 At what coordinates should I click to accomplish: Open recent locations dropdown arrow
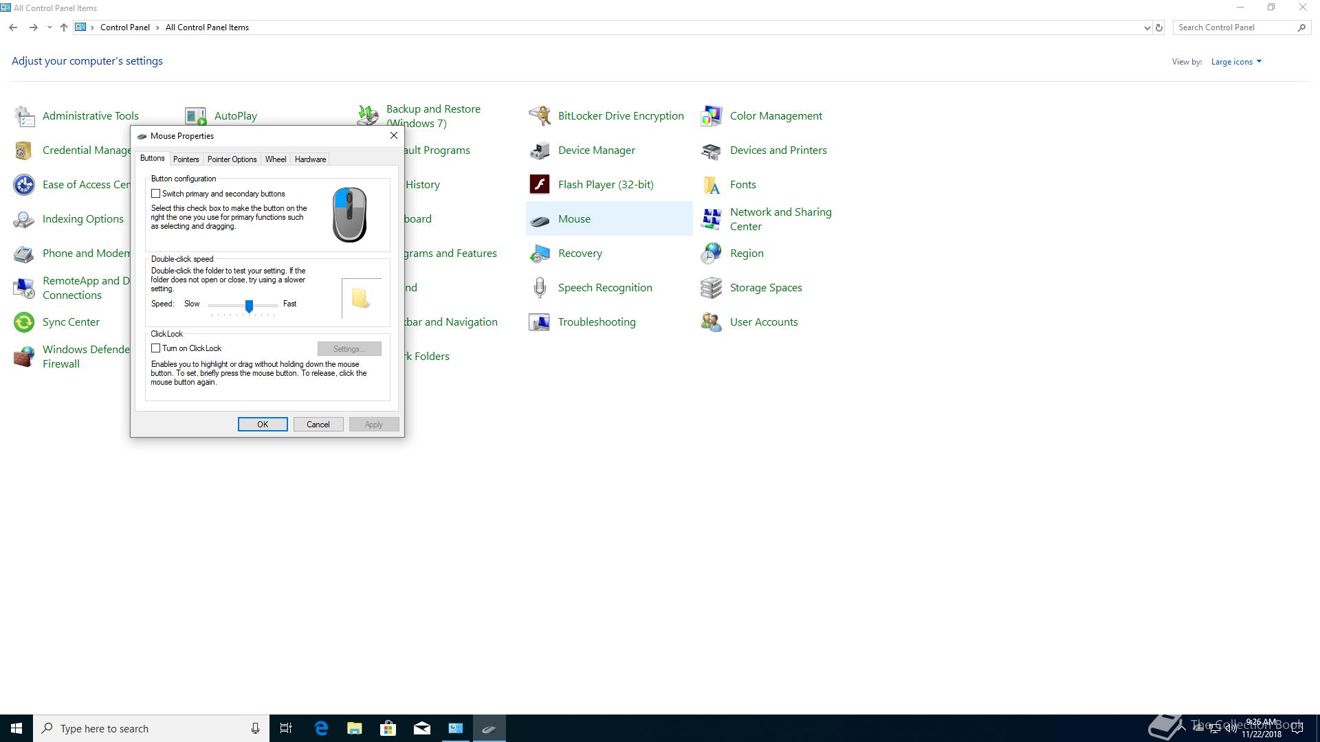[49, 28]
